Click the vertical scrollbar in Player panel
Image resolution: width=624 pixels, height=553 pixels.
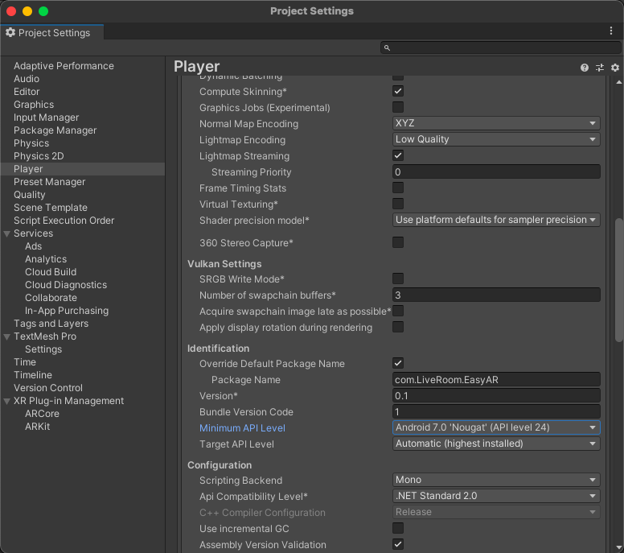[618, 279]
